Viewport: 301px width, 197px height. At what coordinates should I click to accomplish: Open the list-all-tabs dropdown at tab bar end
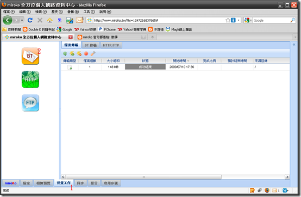coord(295,37)
